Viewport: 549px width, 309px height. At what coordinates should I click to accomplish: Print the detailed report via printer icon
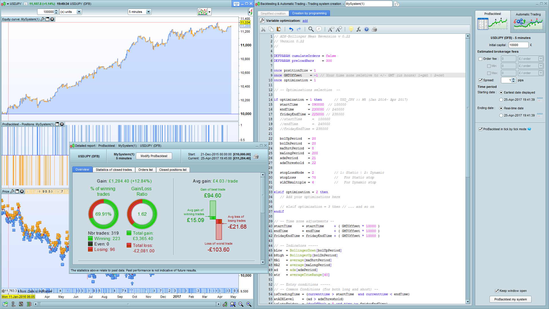[x=256, y=156]
